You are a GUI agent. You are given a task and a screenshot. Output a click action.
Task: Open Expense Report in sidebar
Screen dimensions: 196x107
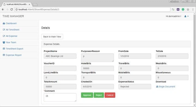tap(14, 55)
